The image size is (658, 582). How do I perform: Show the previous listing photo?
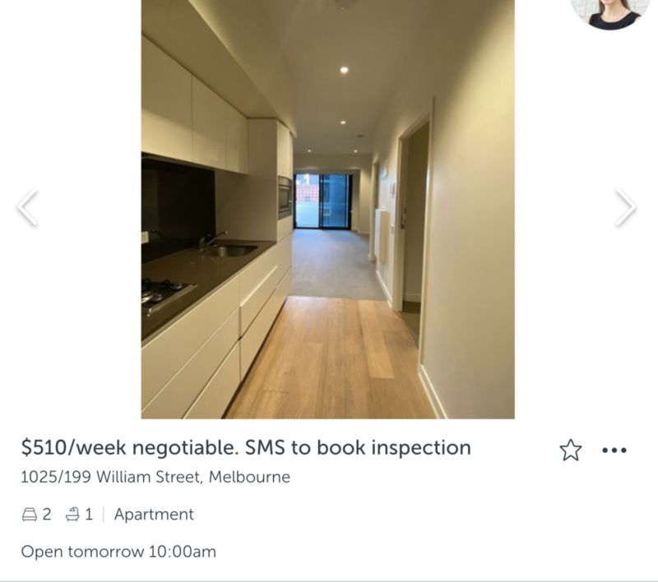tap(28, 207)
